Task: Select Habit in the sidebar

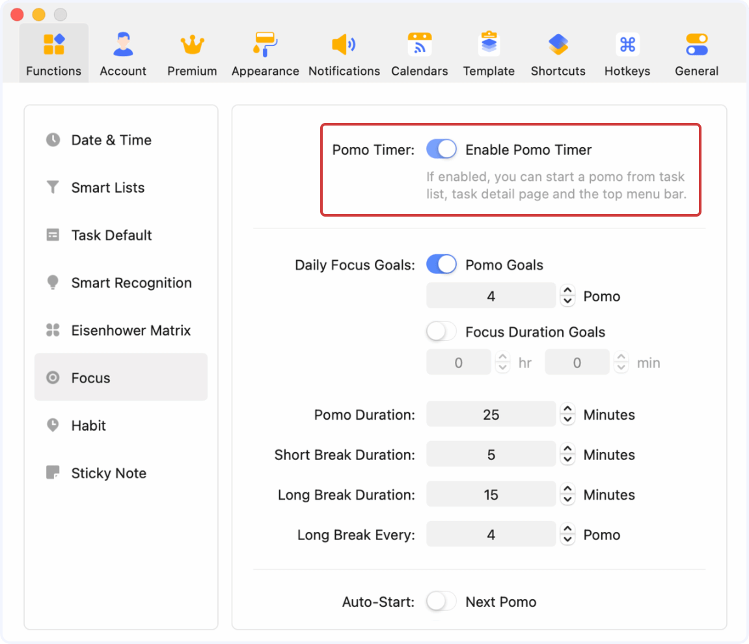Action: (89, 425)
